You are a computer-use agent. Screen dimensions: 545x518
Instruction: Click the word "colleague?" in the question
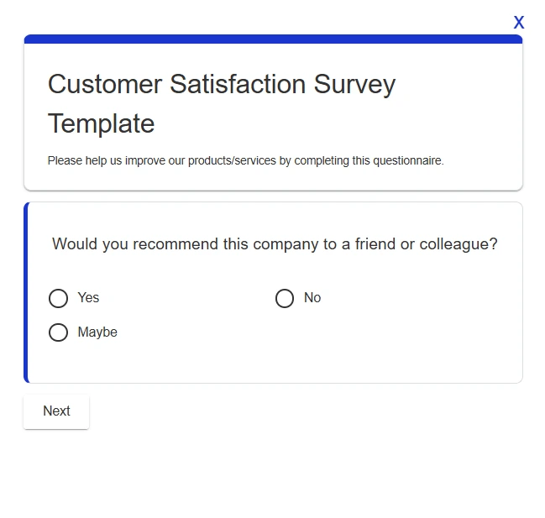click(459, 244)
